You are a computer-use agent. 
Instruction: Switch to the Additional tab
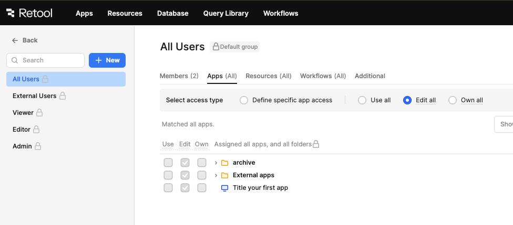click(370, 76)
